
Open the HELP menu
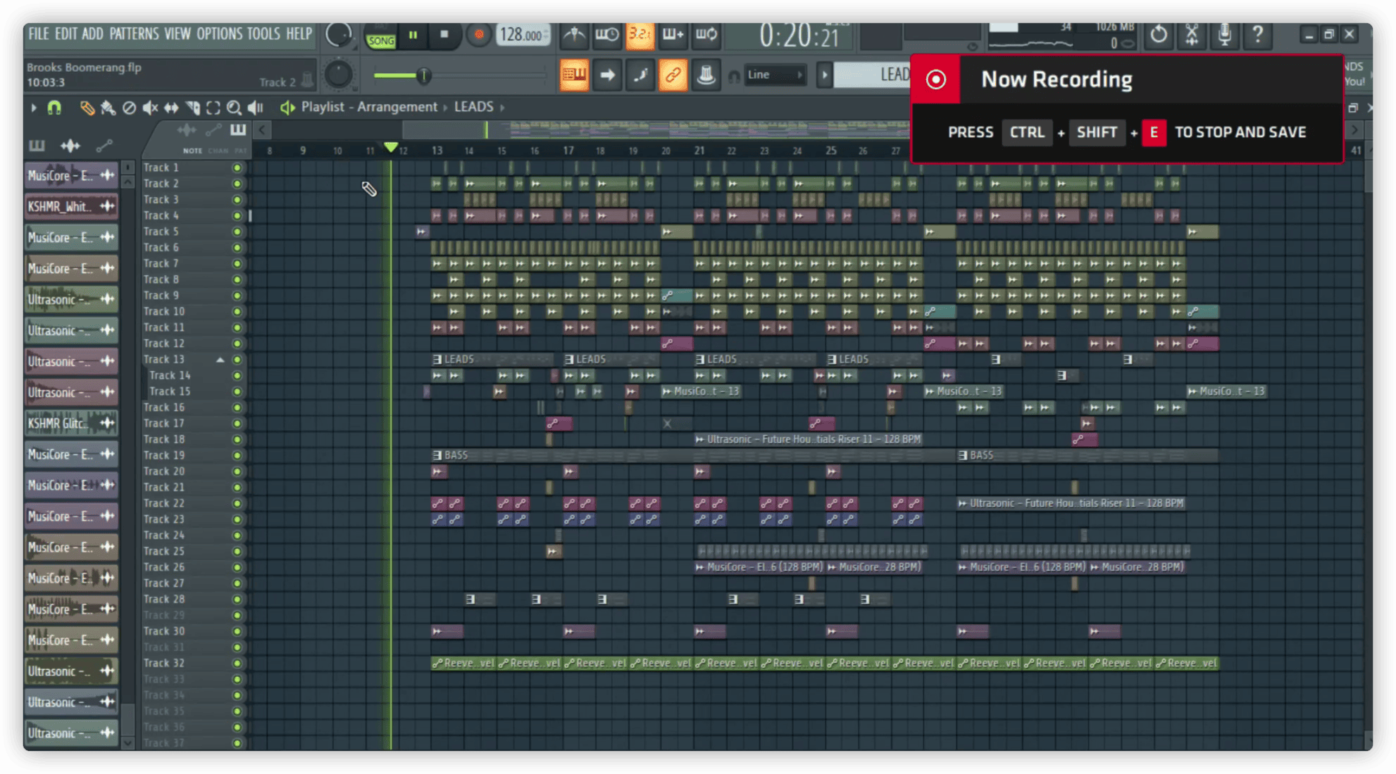[299, 33]
